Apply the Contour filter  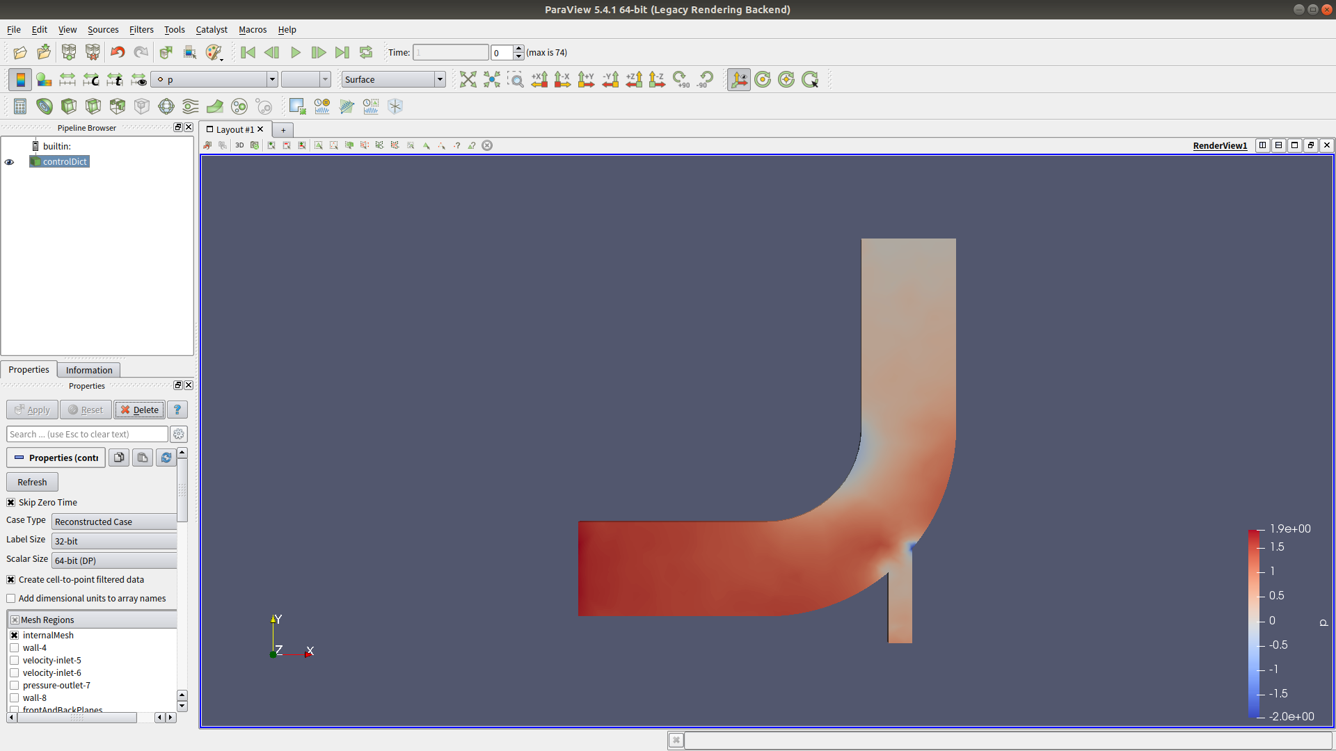45,106
